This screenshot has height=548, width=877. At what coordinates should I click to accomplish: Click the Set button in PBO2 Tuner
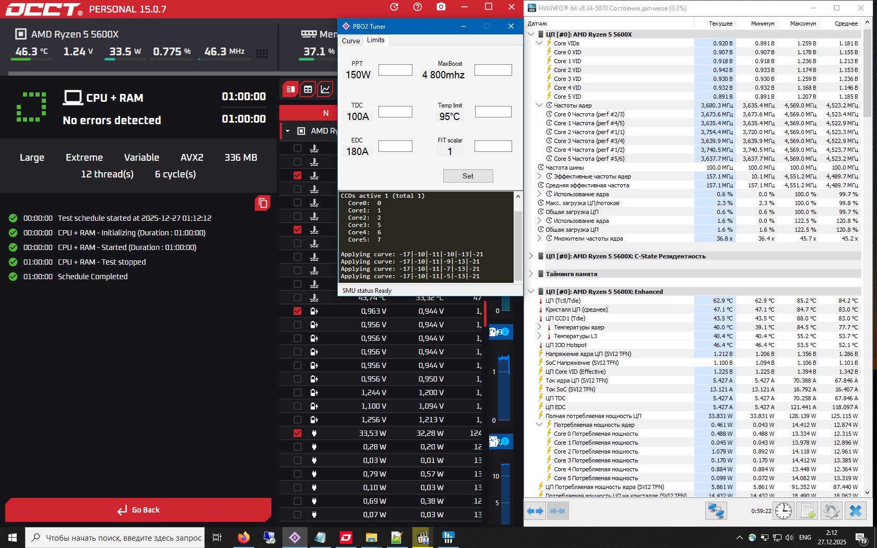pyautogui.click(x=468, y=176)
